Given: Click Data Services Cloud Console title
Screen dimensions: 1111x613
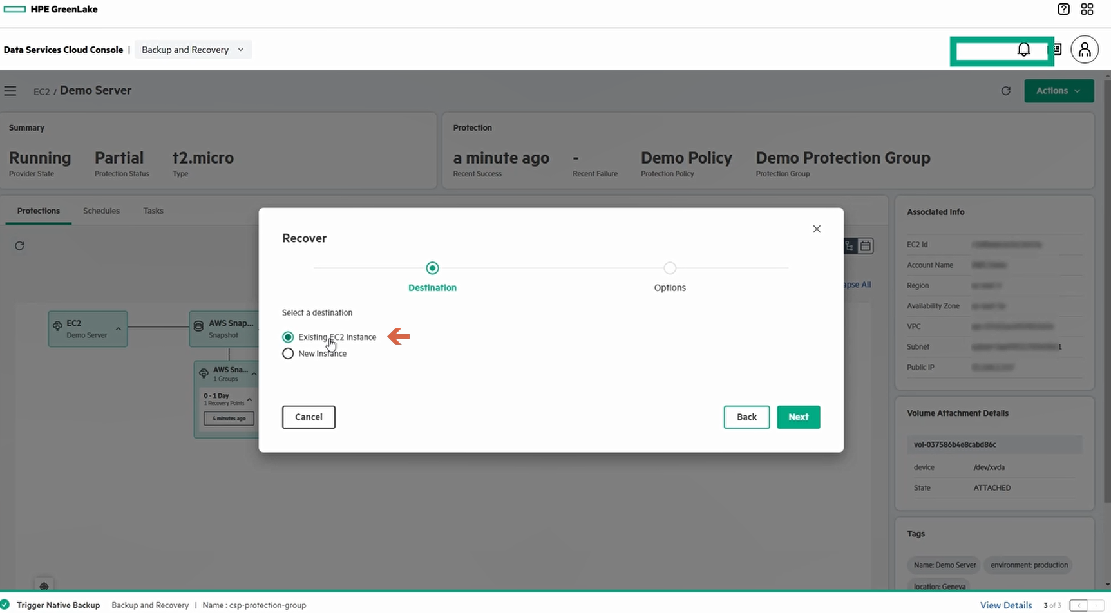Looking at the screenshot, I should coord(63,50).
